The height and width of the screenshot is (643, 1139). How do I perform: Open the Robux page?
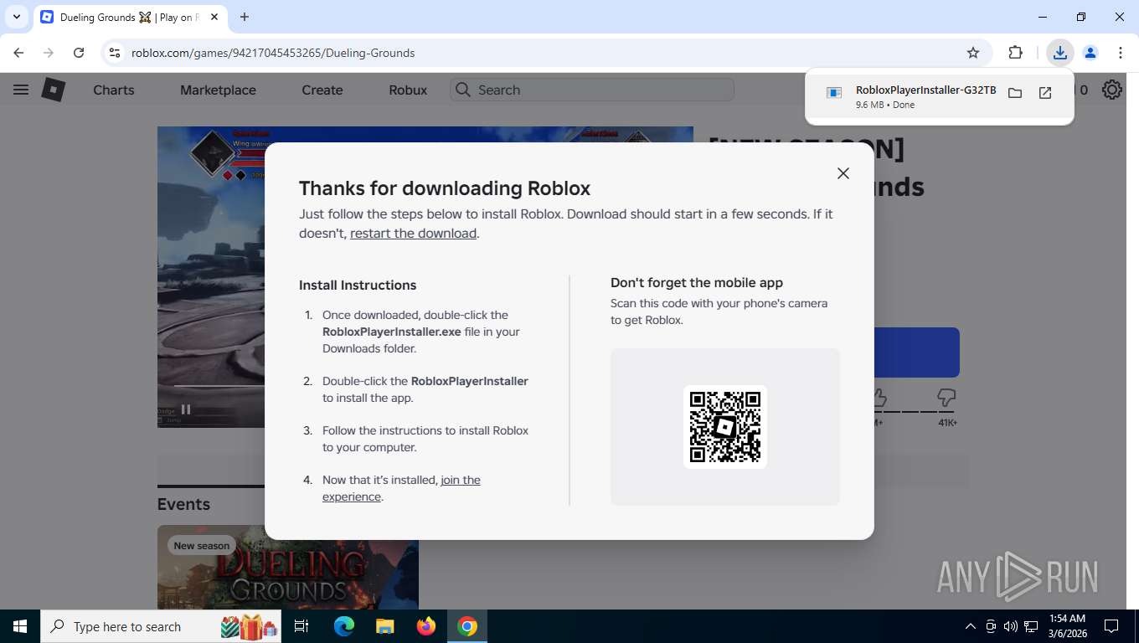408,90
